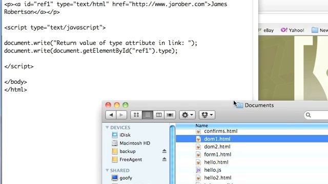The width and height of the screenshot is (328, 184).
Task: Select the backup volume in sidebar
Action: 128,151
